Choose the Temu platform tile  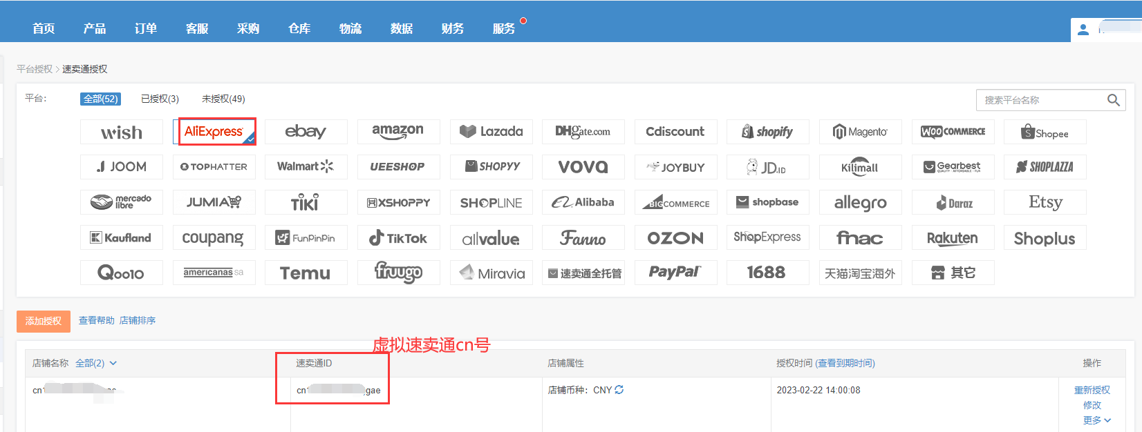pyautogui.click(x=306, y=273)
